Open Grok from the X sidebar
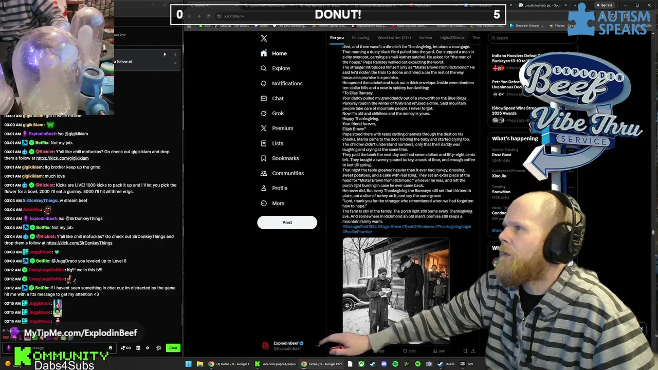 272,113
